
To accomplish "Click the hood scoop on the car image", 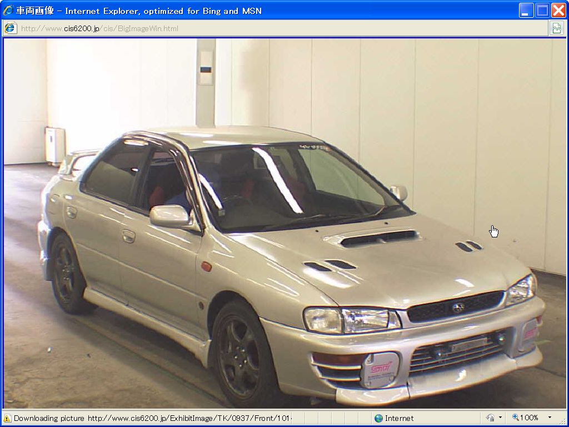I will pos(378,238).
